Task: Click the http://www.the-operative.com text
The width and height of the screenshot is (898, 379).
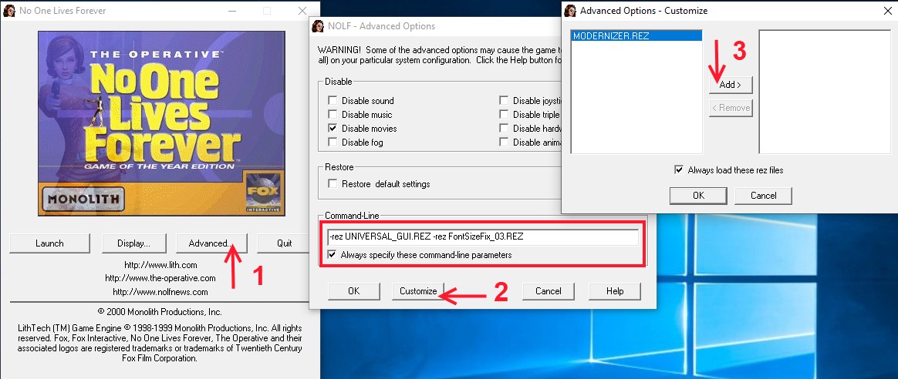Action: click(x=160, y=278)
